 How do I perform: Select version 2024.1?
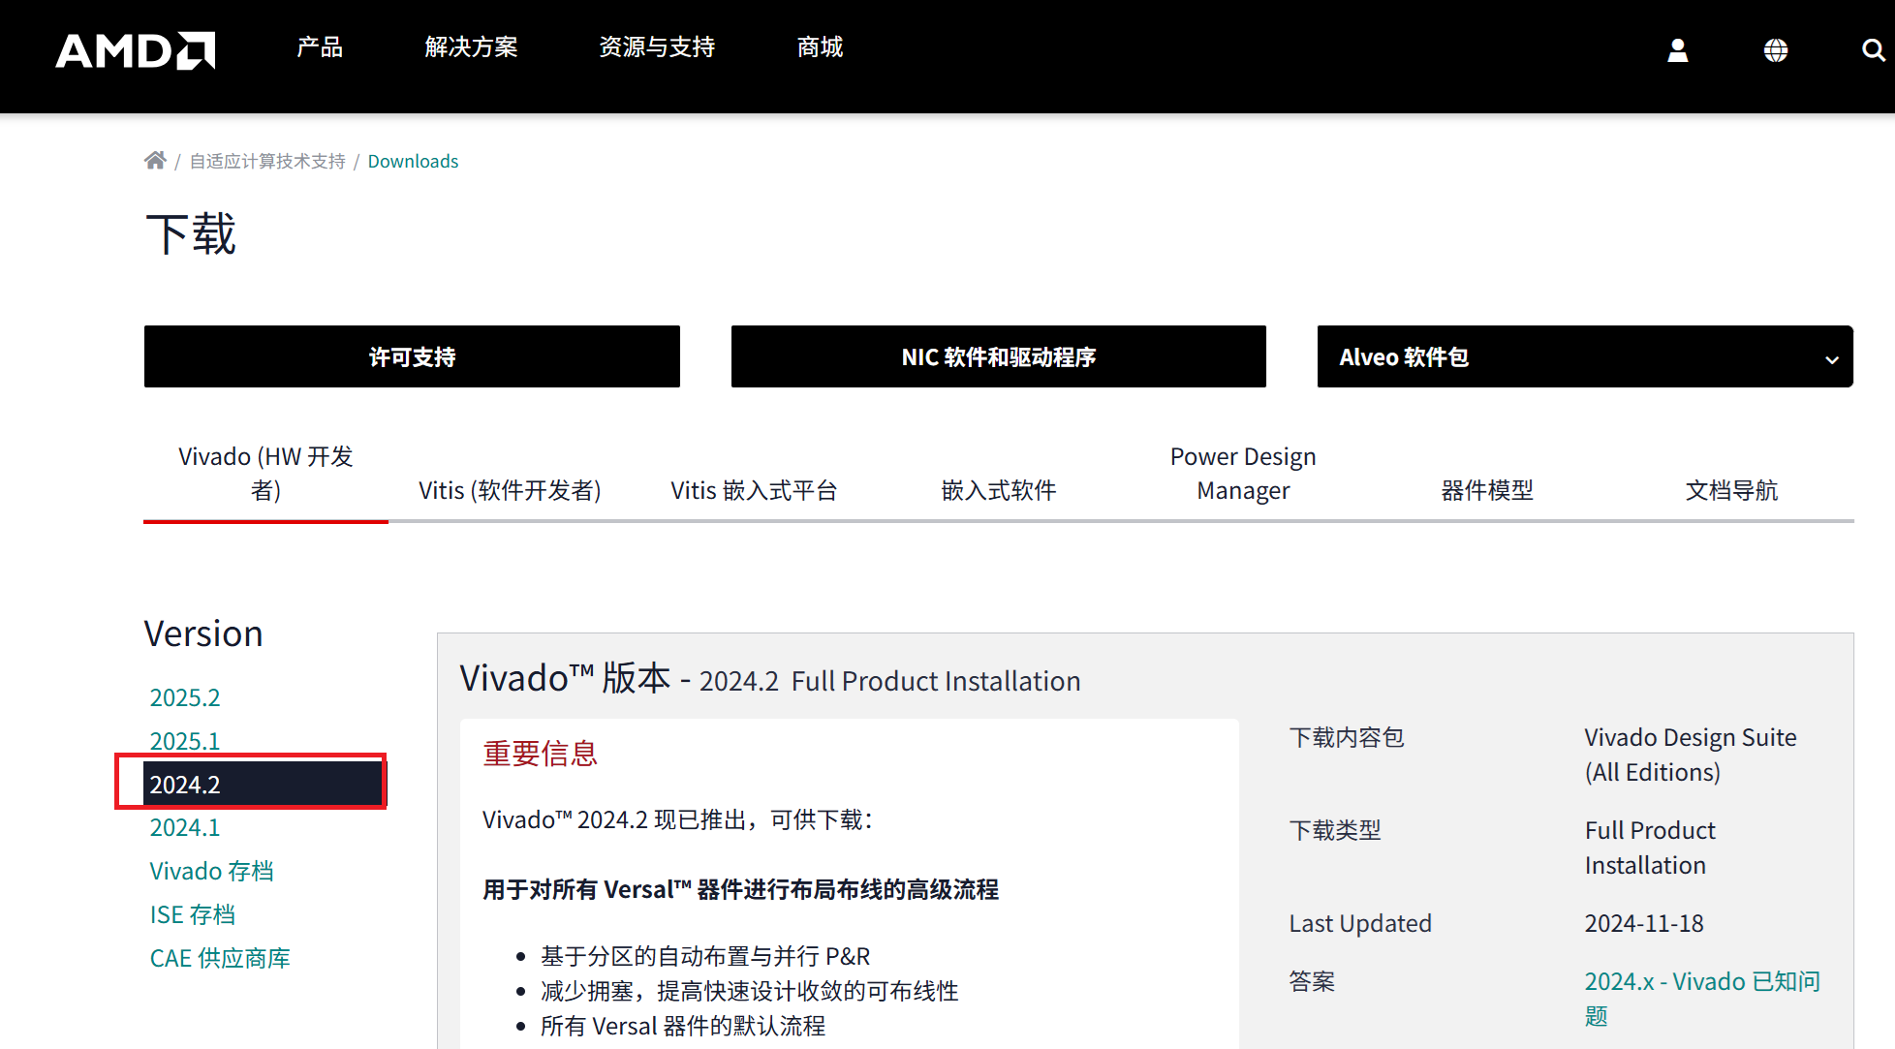click(x=185, y=827)
